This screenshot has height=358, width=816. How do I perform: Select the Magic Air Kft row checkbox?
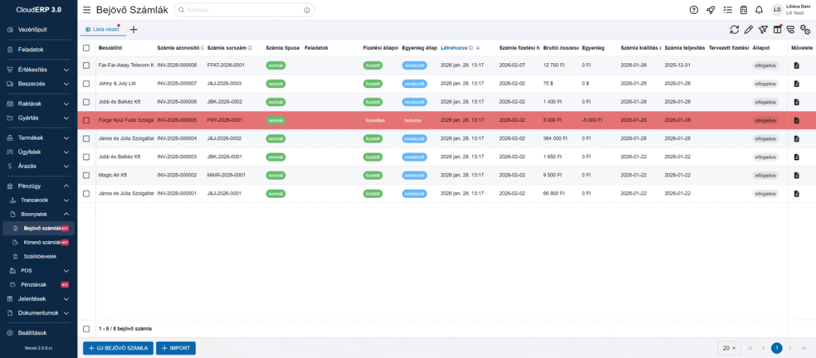86,175
